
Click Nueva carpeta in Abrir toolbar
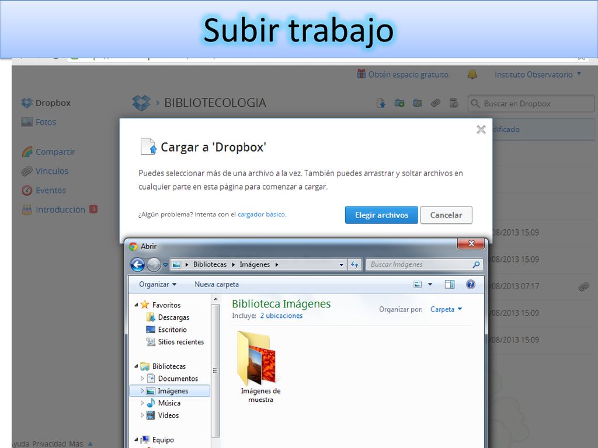217,284
